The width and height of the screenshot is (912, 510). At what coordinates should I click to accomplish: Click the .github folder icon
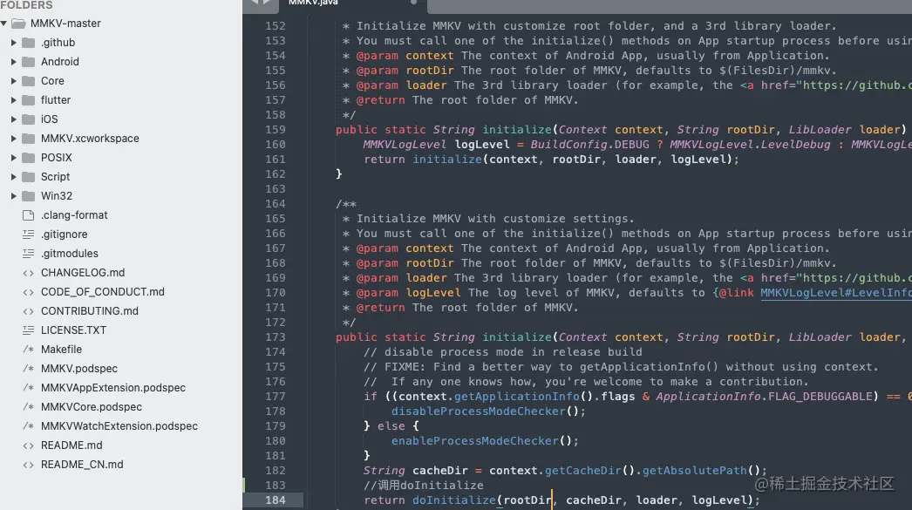[29, 43]
